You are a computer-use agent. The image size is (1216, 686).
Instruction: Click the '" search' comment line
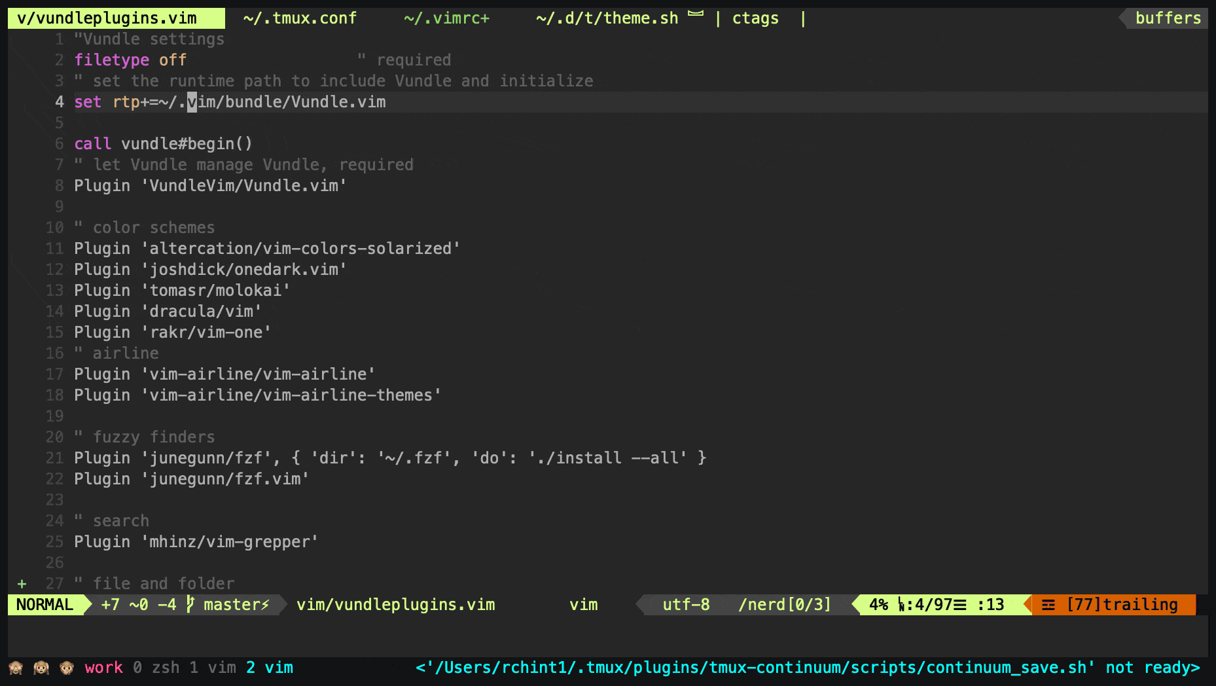[x=111, y=521]
